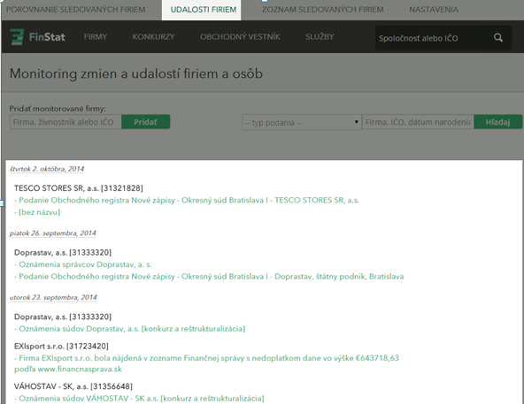Open the Zoznam sledovaných firiem tab
This screenshot has height=404, width=524.
322,10
